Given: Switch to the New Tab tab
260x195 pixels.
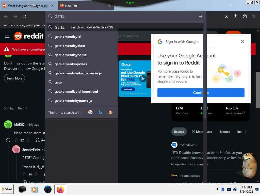Looking at the screenshot, I should coord(86,6).
